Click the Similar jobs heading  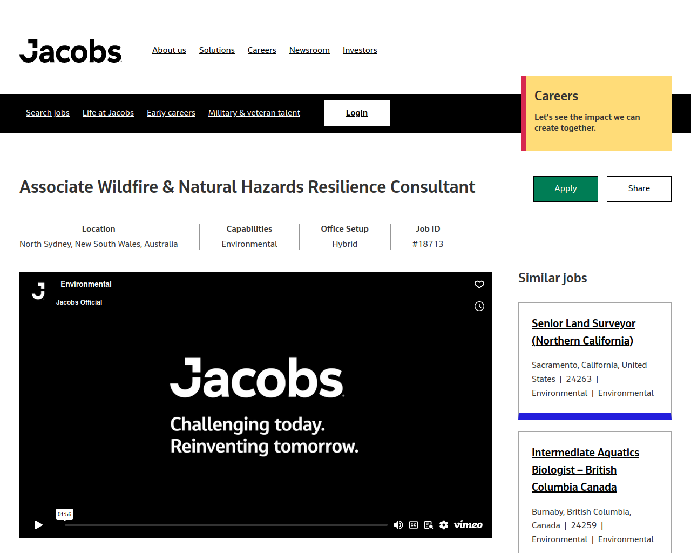pyautogui.click(x=553, y=278)
